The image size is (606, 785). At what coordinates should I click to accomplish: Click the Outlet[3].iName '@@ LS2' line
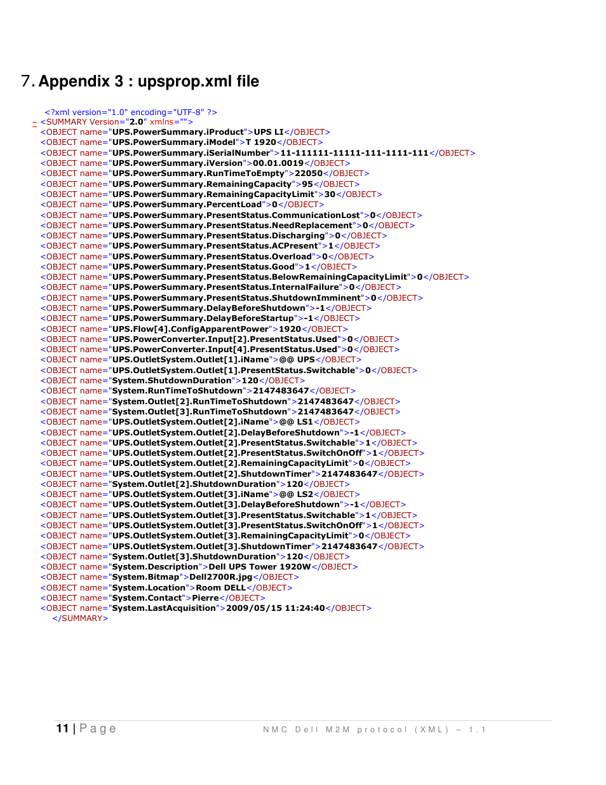200,495
